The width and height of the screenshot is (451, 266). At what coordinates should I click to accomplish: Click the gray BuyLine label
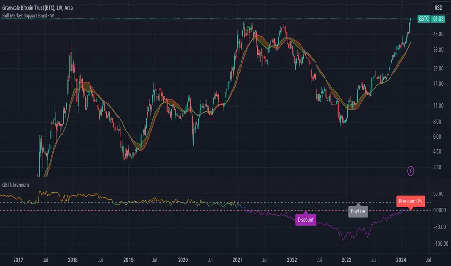tap(358, 211)
